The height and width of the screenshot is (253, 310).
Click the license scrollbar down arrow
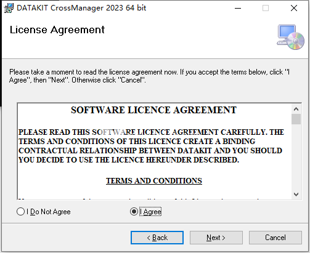[296, 194]
